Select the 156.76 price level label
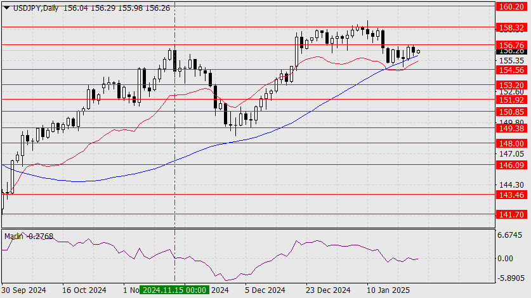The height and width of the screenshot is (298, 531). pyautogui.click(x=511, y=45)
